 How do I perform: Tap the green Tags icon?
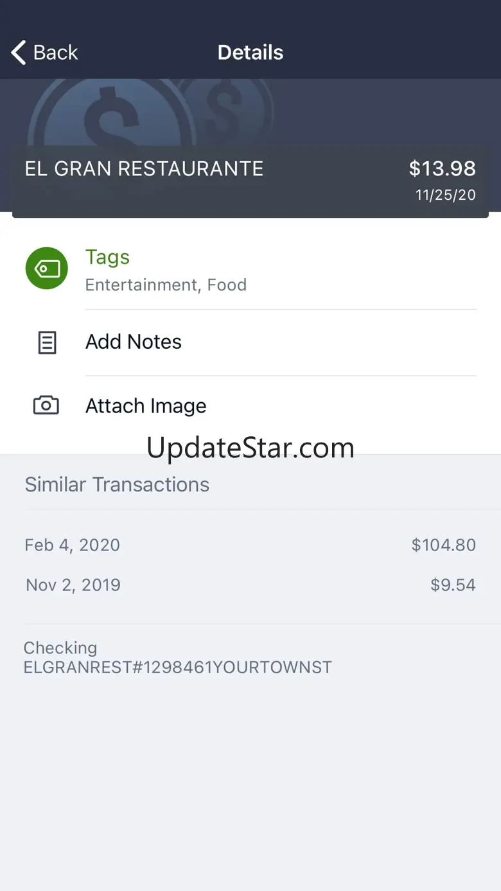coord(46,269)
